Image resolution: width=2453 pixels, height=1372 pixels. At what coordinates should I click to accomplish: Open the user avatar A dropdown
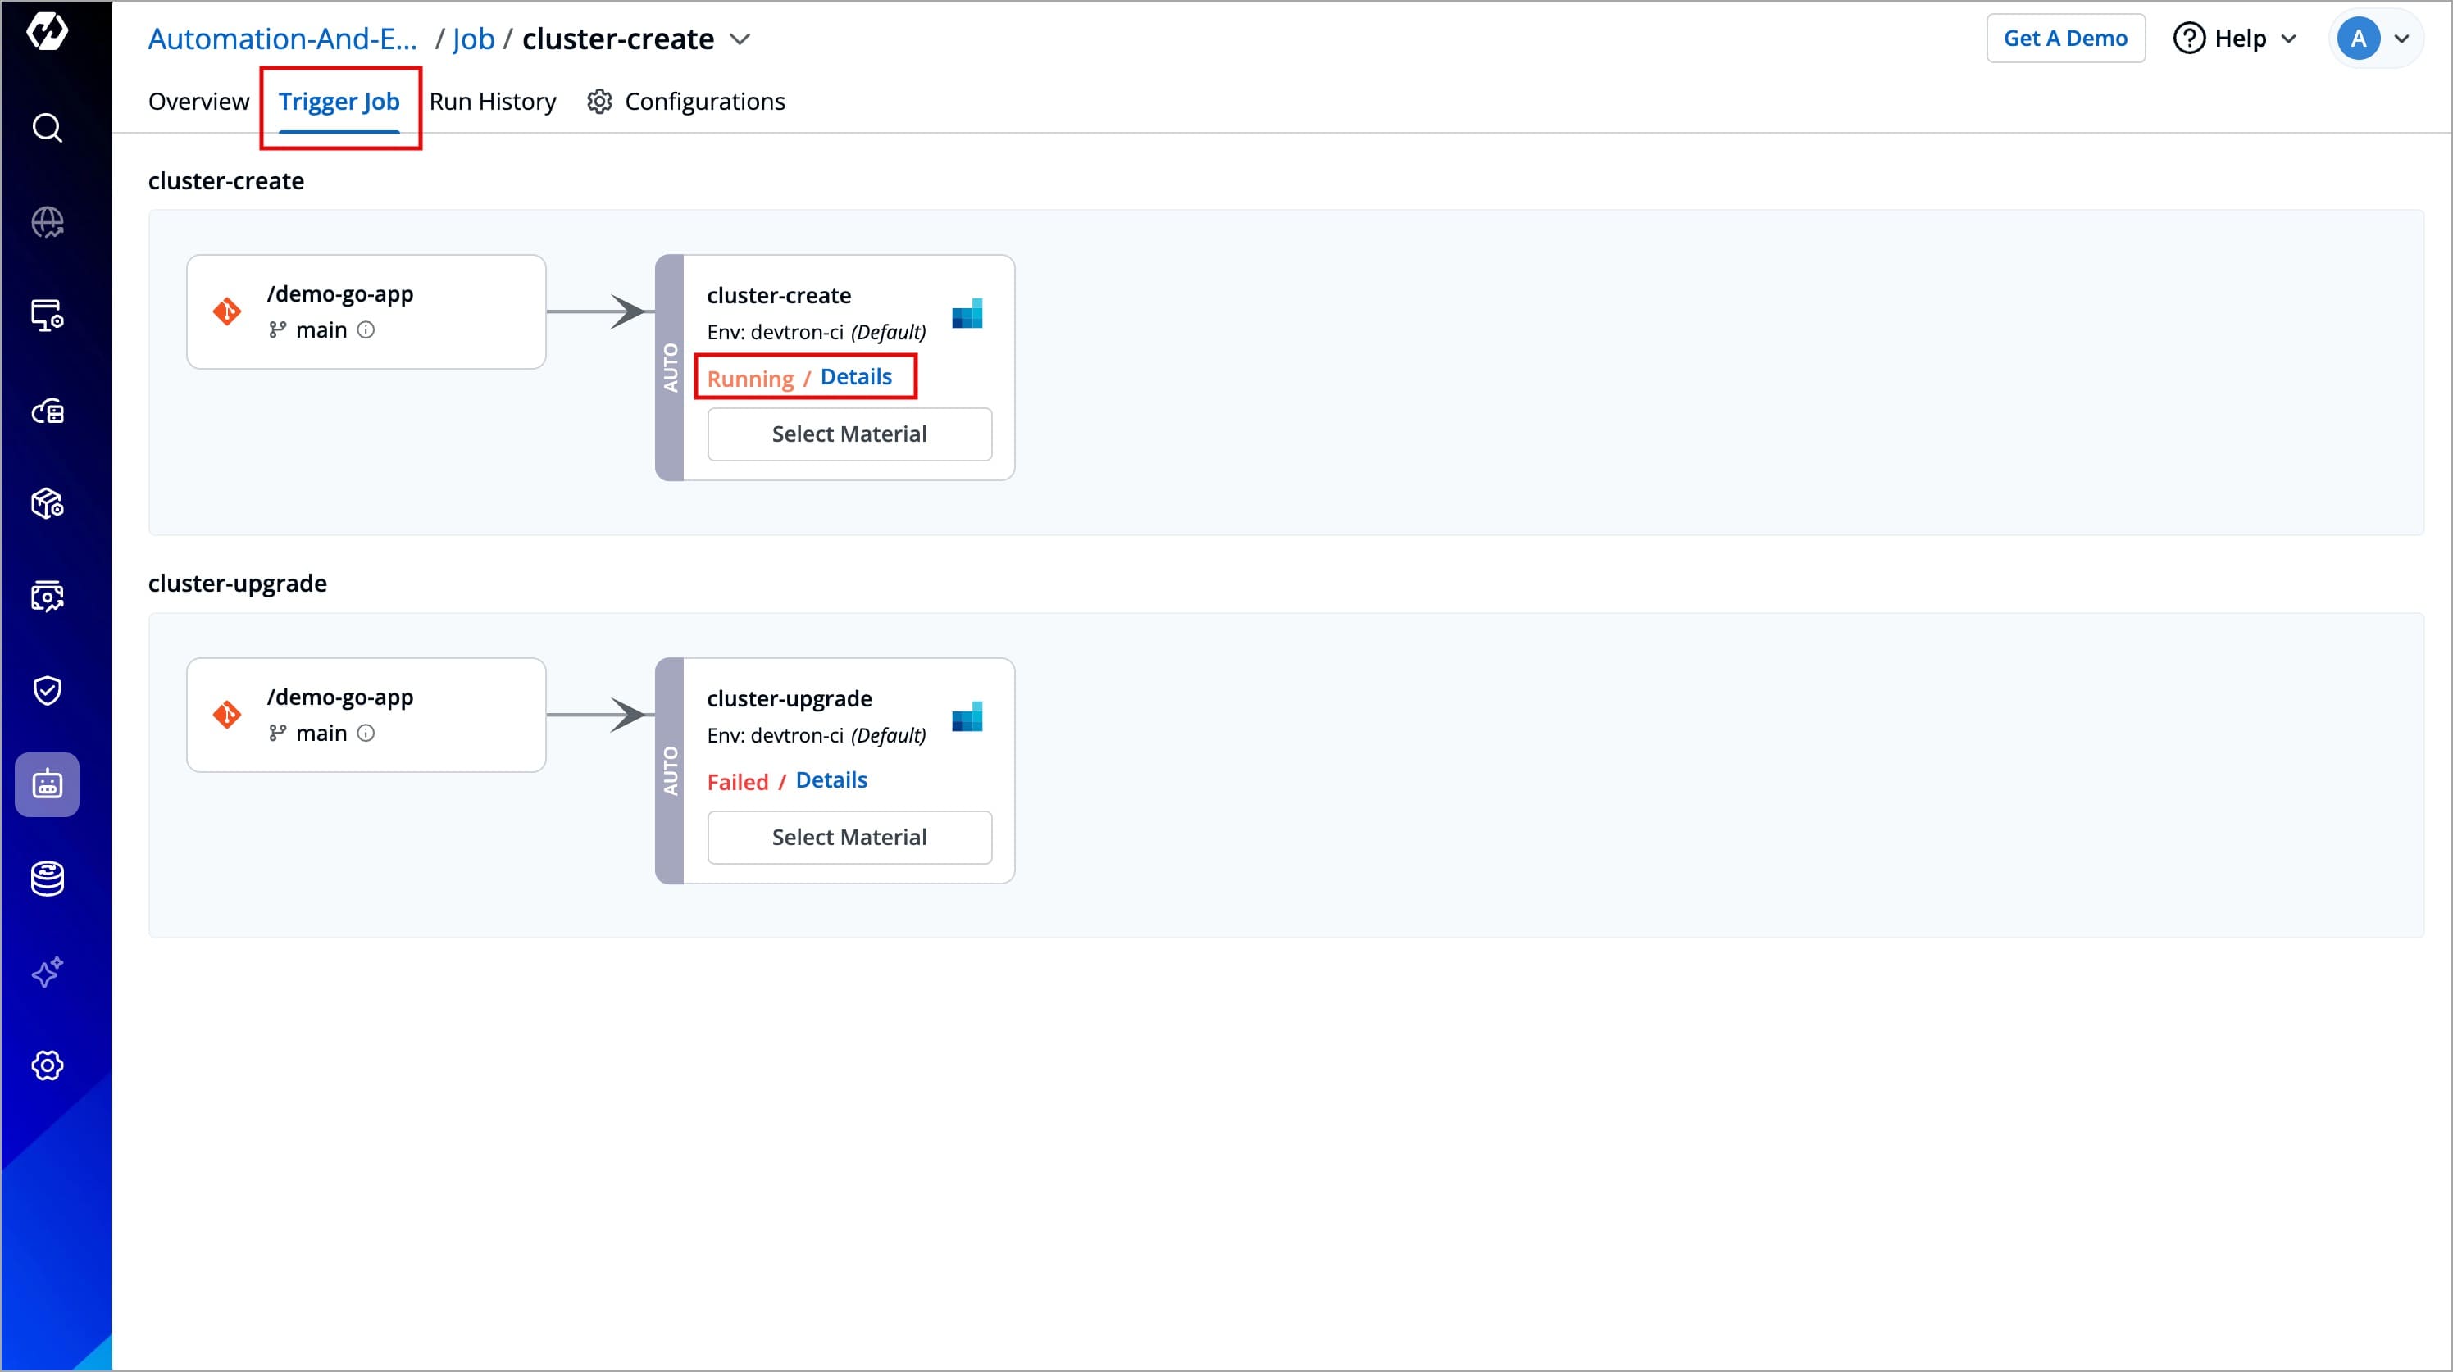click(x=2375, y=39)
